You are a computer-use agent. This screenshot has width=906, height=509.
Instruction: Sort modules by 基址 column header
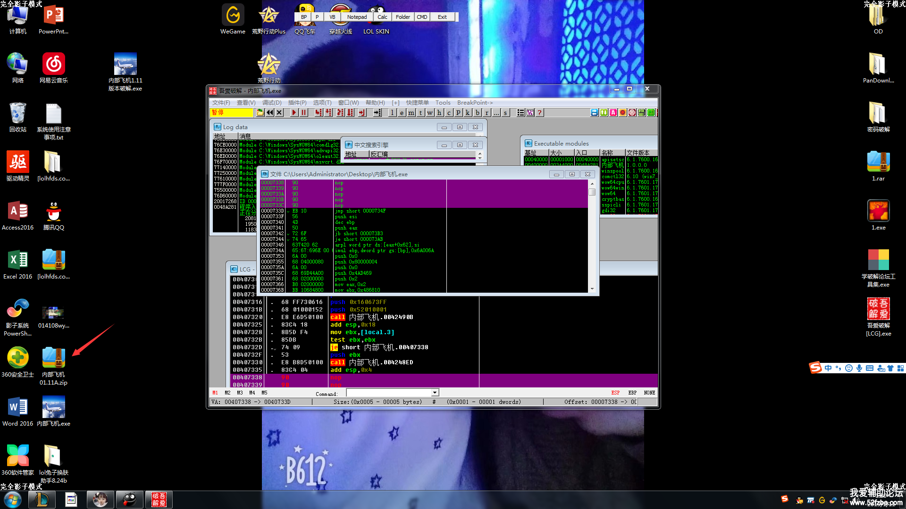(x=536, y=153)
